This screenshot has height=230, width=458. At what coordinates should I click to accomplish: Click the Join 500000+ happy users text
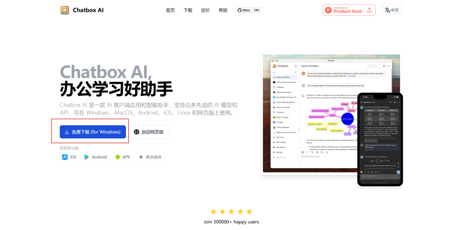coord(232,222)
